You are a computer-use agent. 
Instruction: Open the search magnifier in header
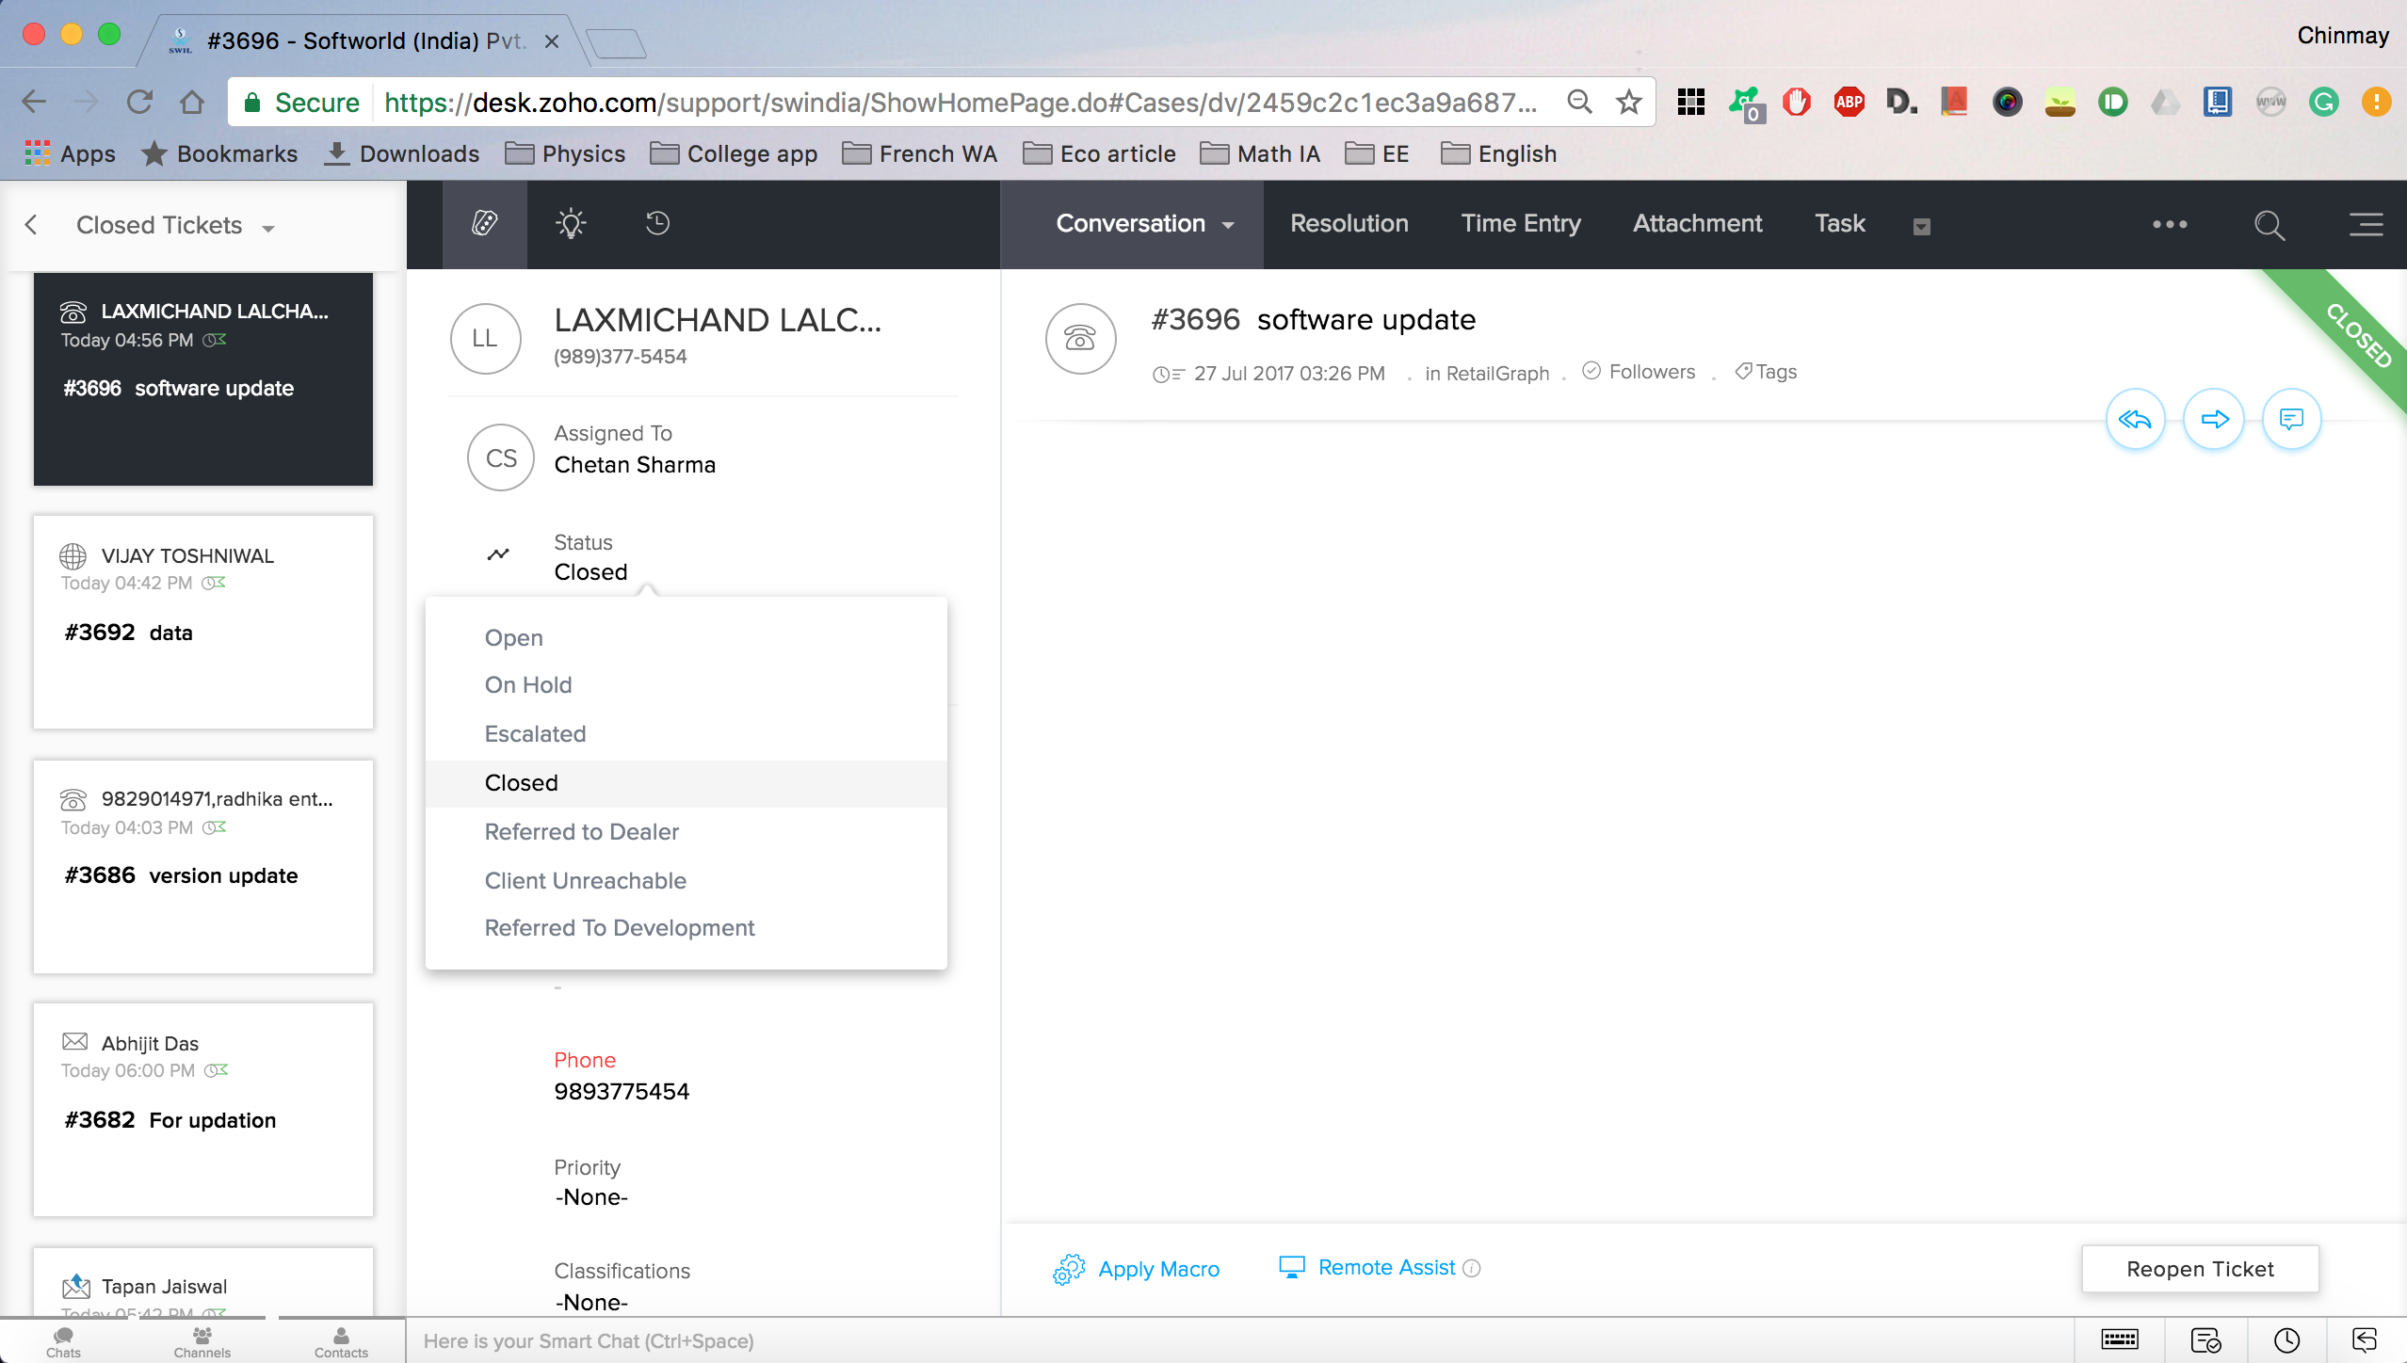[2269, 225]
